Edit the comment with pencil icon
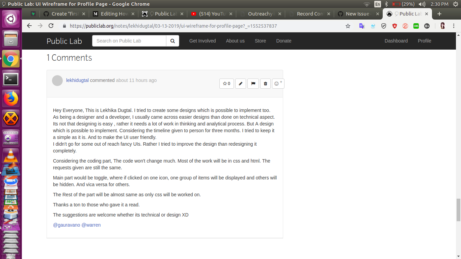 (x=240, y=84)
